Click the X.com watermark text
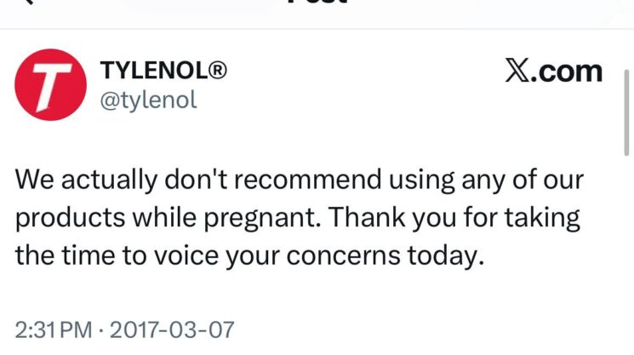This screenshot has width=634, height=355. coord(553,72)
